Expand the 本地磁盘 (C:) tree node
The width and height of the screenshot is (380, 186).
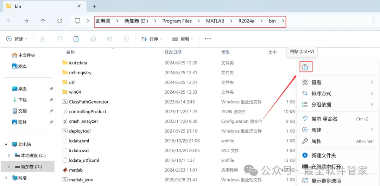coord(9,155)
